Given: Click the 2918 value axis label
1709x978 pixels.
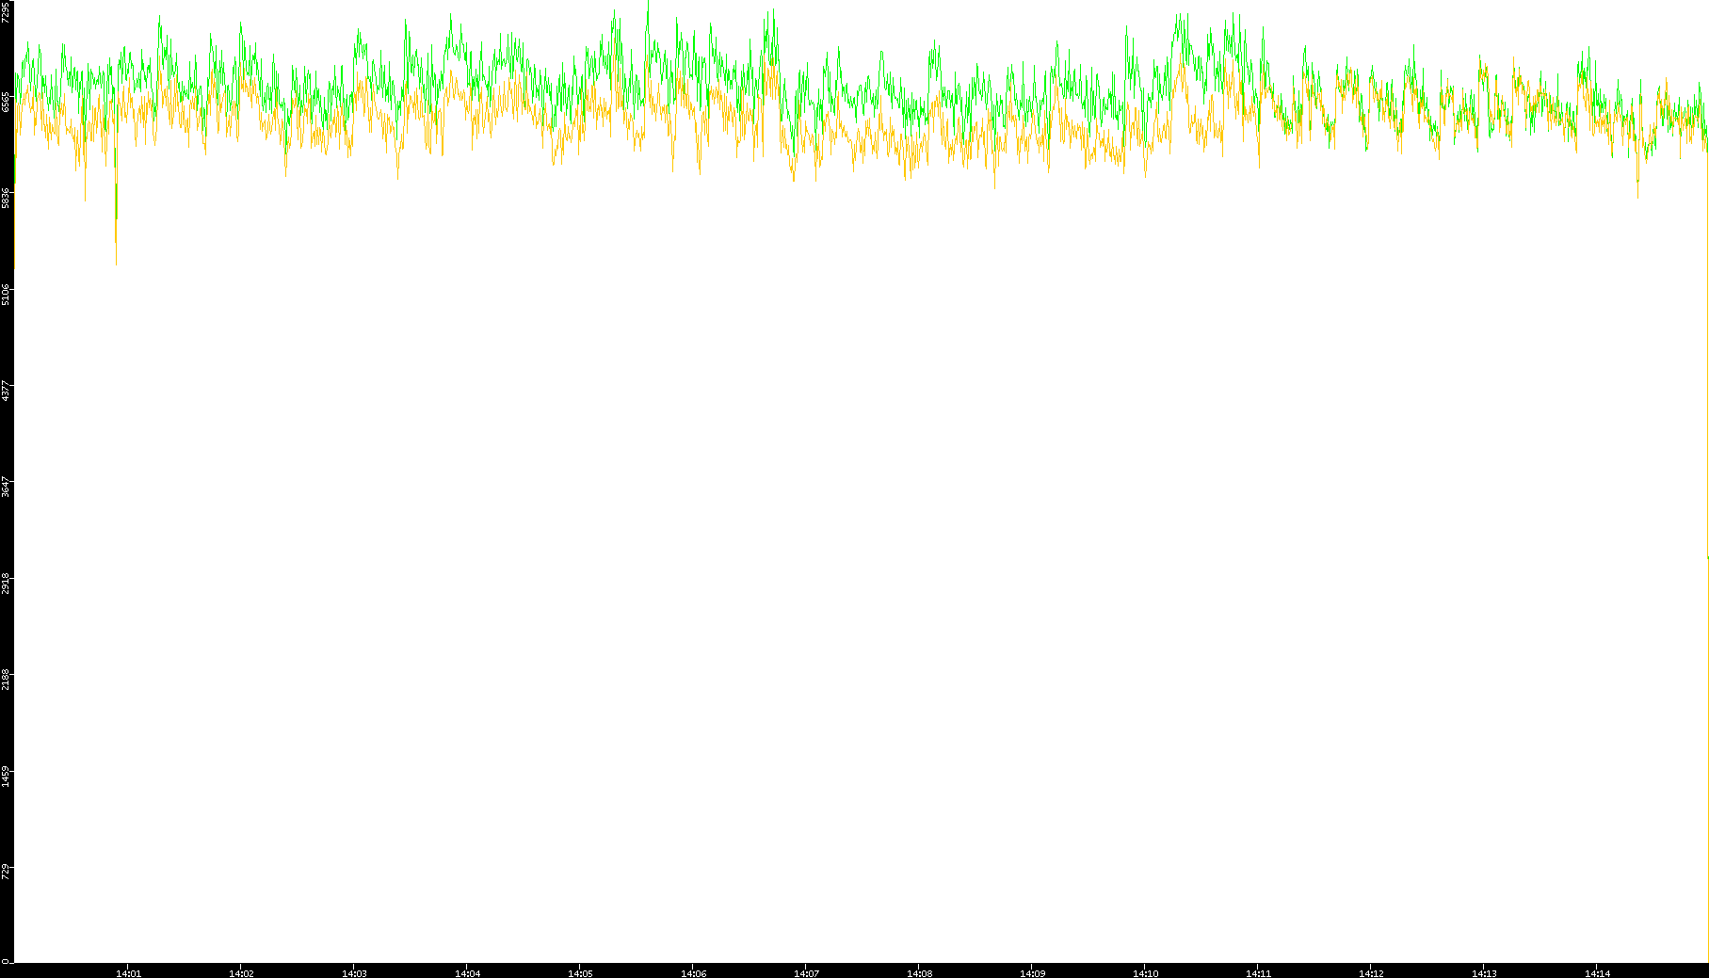Looking at the screenshot, I should (7, 583).
